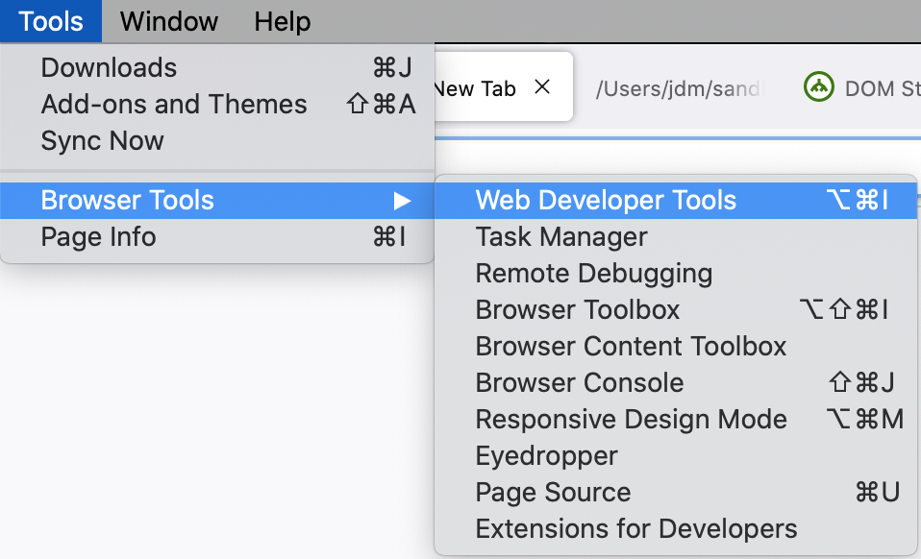Screen dimensions: 921x559
Task: Select Browser Toolbox option
Action: point(578,310)
